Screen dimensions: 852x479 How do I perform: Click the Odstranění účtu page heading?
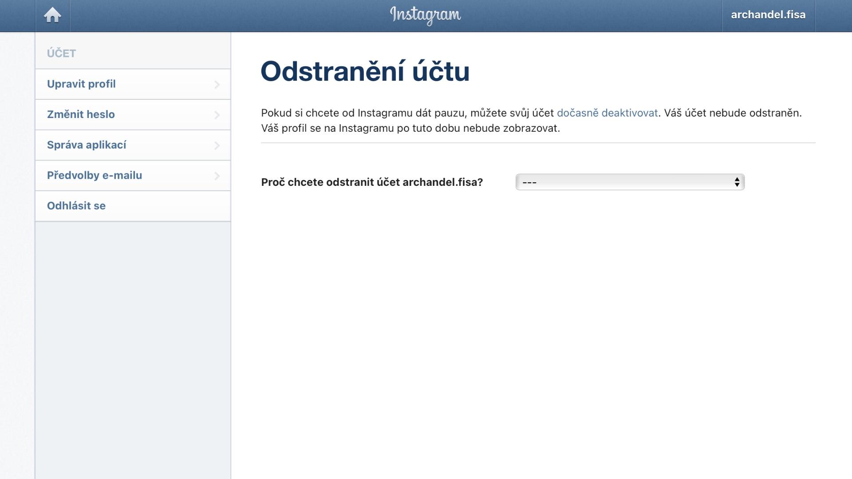coord(365,71)
